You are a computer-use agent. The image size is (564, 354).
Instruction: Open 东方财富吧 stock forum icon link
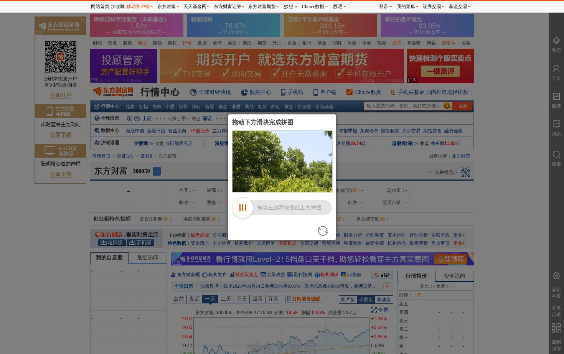click(x=185, y=275)
